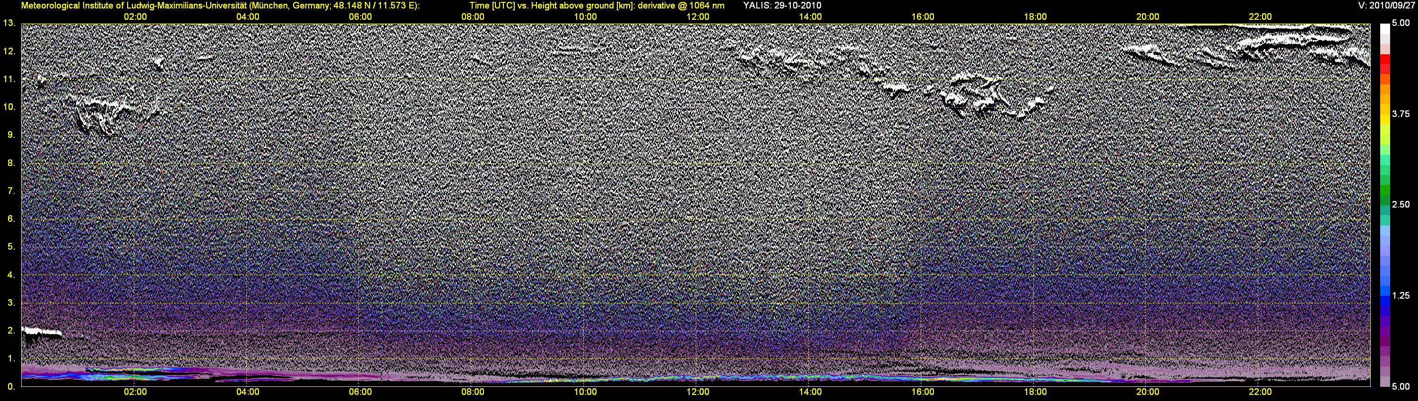1418x401 pixels.
Task: Select the 10:00 label on the bottom time axis
Action: [585, 392]
